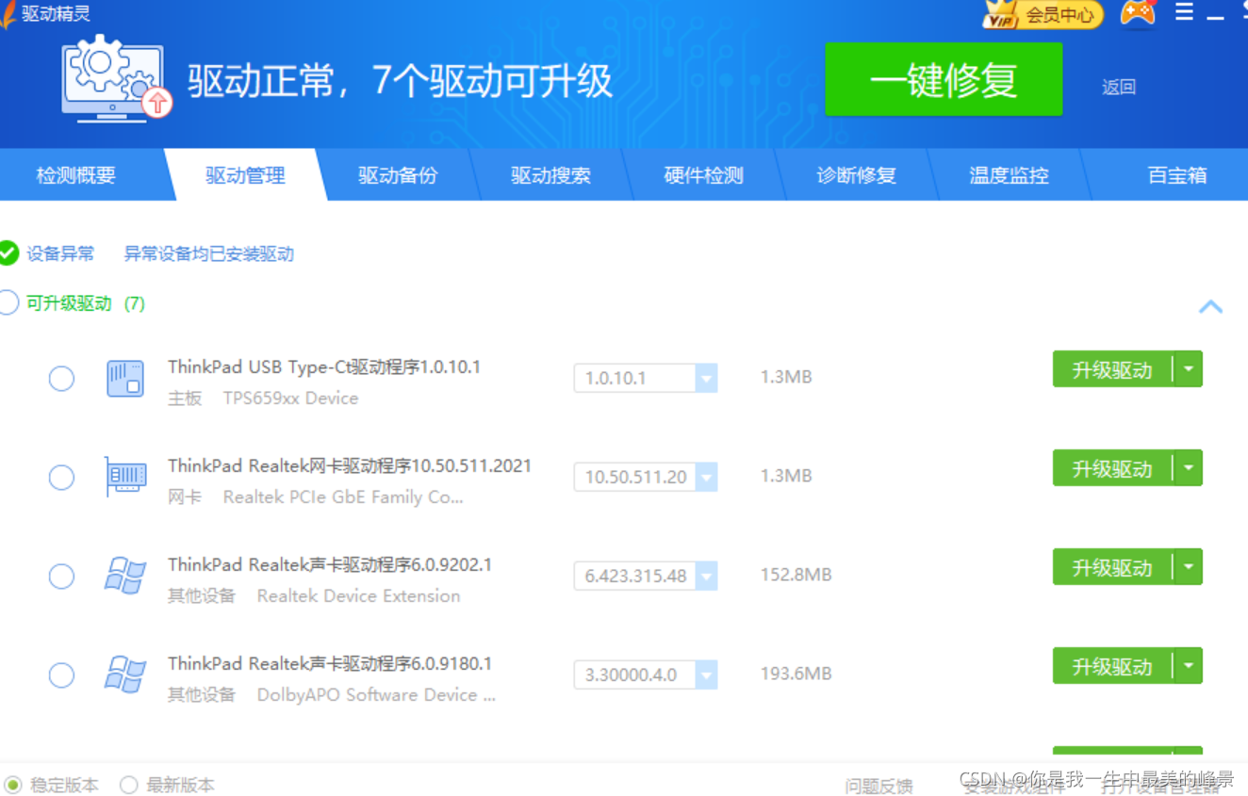The width and height of the screenshot is (1248, 796).
Task: Switch to the 硬件检测 tab
Action: (703, 175)
